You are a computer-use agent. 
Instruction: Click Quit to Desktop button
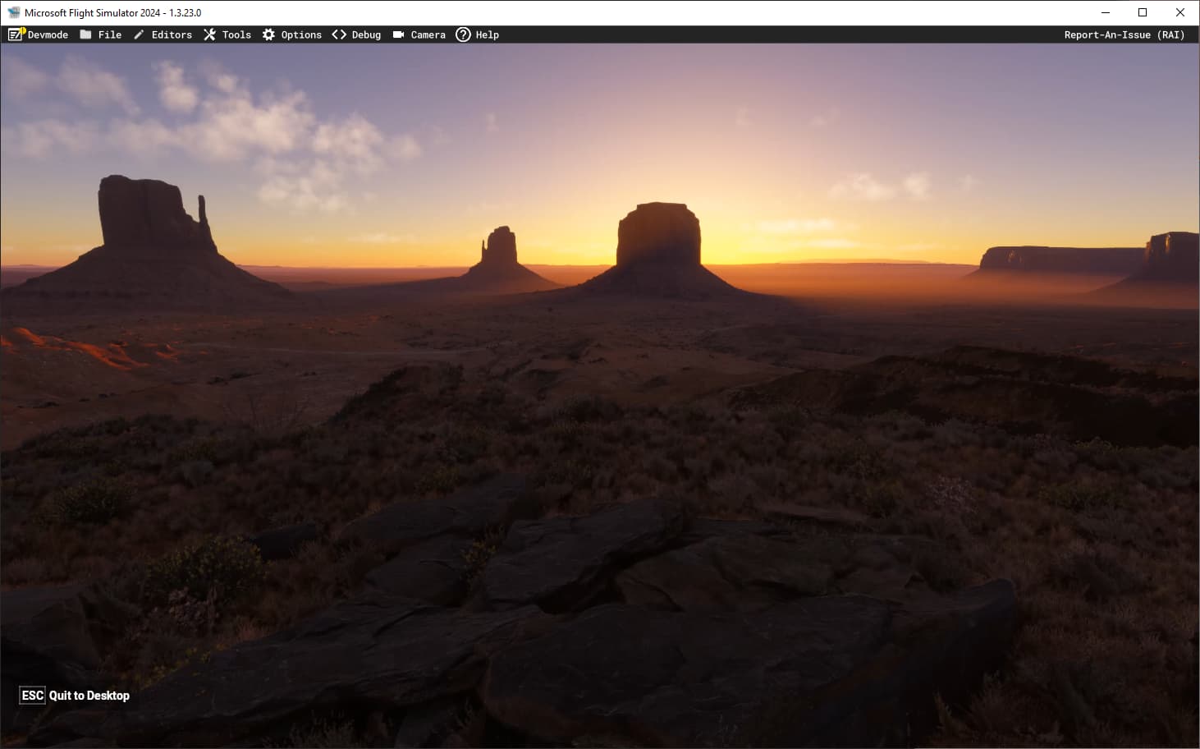[89, 696]
